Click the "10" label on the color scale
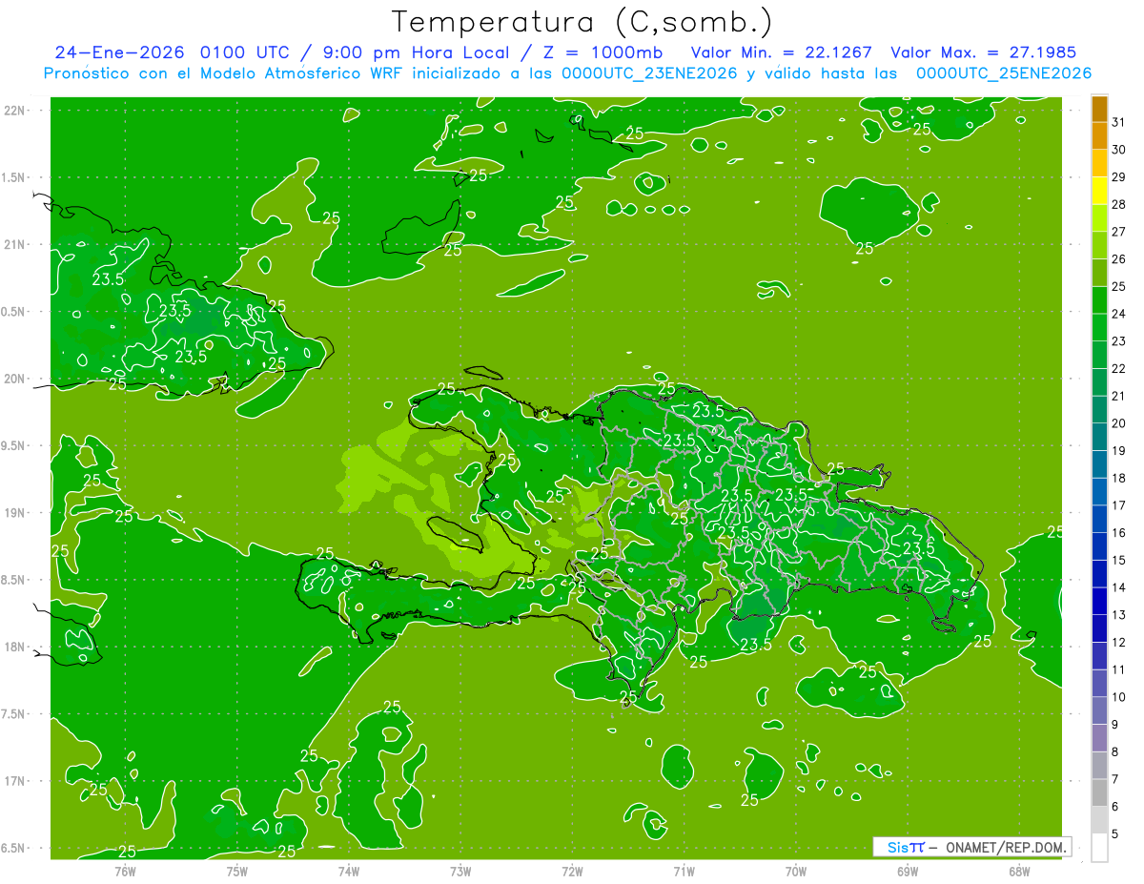1144x884 pixels. 1119,697
